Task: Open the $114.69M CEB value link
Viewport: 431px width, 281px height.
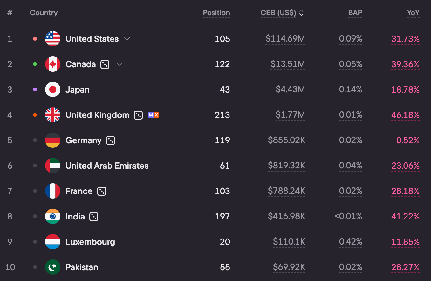Action: point(285,39)
